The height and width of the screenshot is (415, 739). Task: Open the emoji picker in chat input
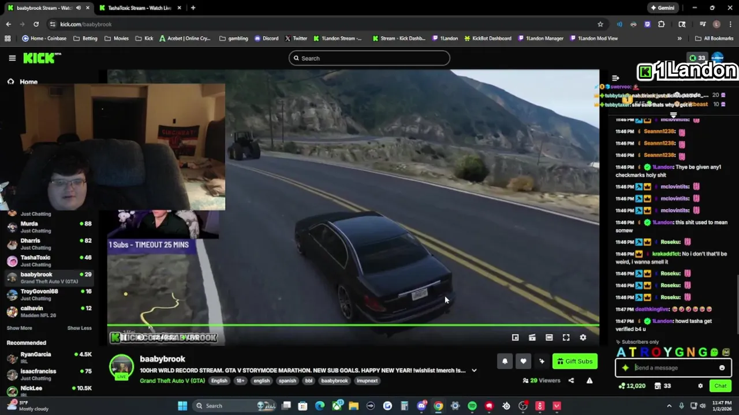(x=722, y=368)
